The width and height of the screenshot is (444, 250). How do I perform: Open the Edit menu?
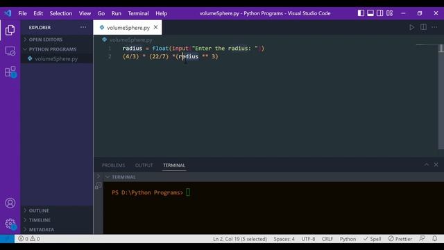(x=38, y=13)
